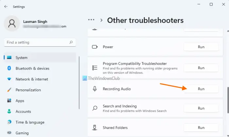229x137 pixels.
Task: Select the Program Compatibility Troubleshooter title
Action: coord(135,64)
